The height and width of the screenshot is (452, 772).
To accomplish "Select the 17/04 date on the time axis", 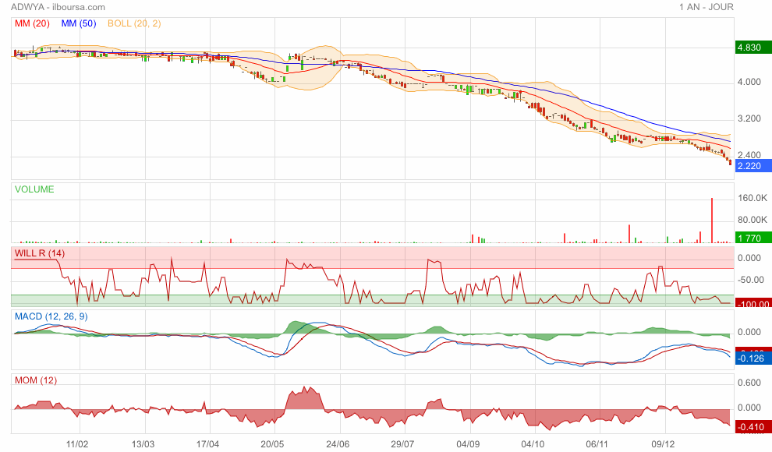I will tap(207, 444).
